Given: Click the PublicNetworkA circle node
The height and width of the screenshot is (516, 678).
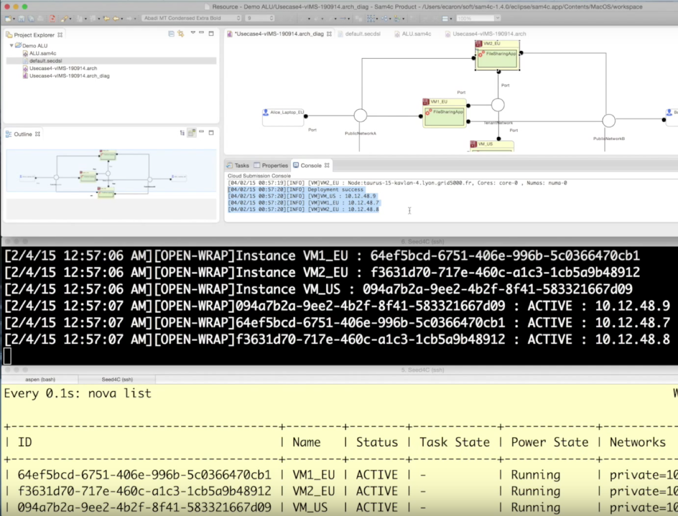Looking at the screenshot, I should pos(361,116).
